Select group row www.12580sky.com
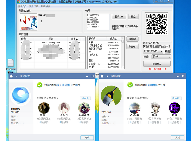This screenshot has height=141, width=191. pos(53,43)
